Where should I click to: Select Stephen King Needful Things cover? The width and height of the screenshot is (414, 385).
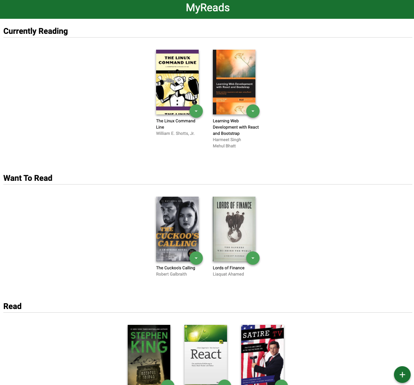149,355
